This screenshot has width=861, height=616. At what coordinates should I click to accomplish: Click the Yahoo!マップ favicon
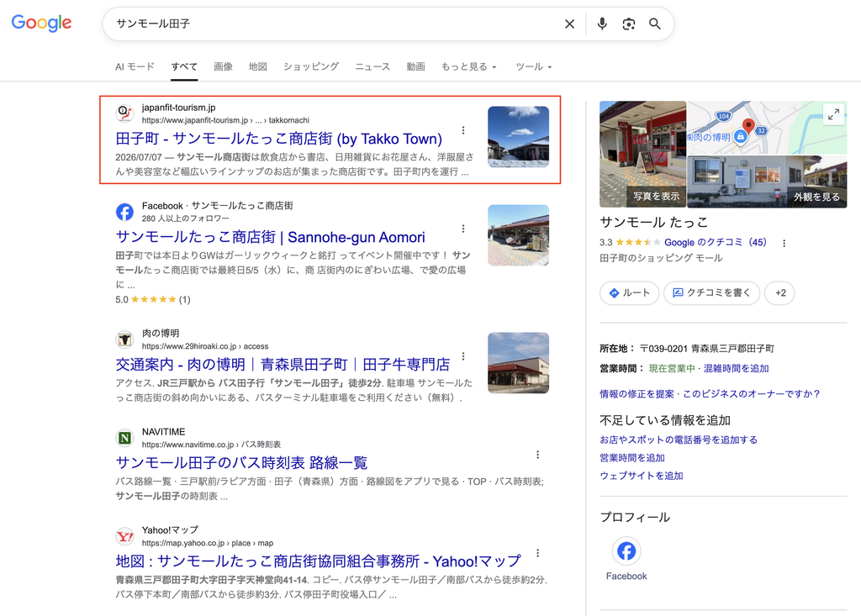124,536
